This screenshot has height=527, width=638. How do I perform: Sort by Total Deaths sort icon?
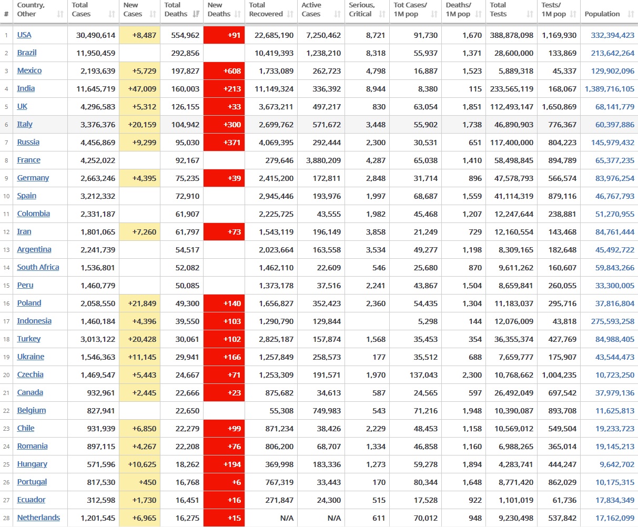point(196,14)
